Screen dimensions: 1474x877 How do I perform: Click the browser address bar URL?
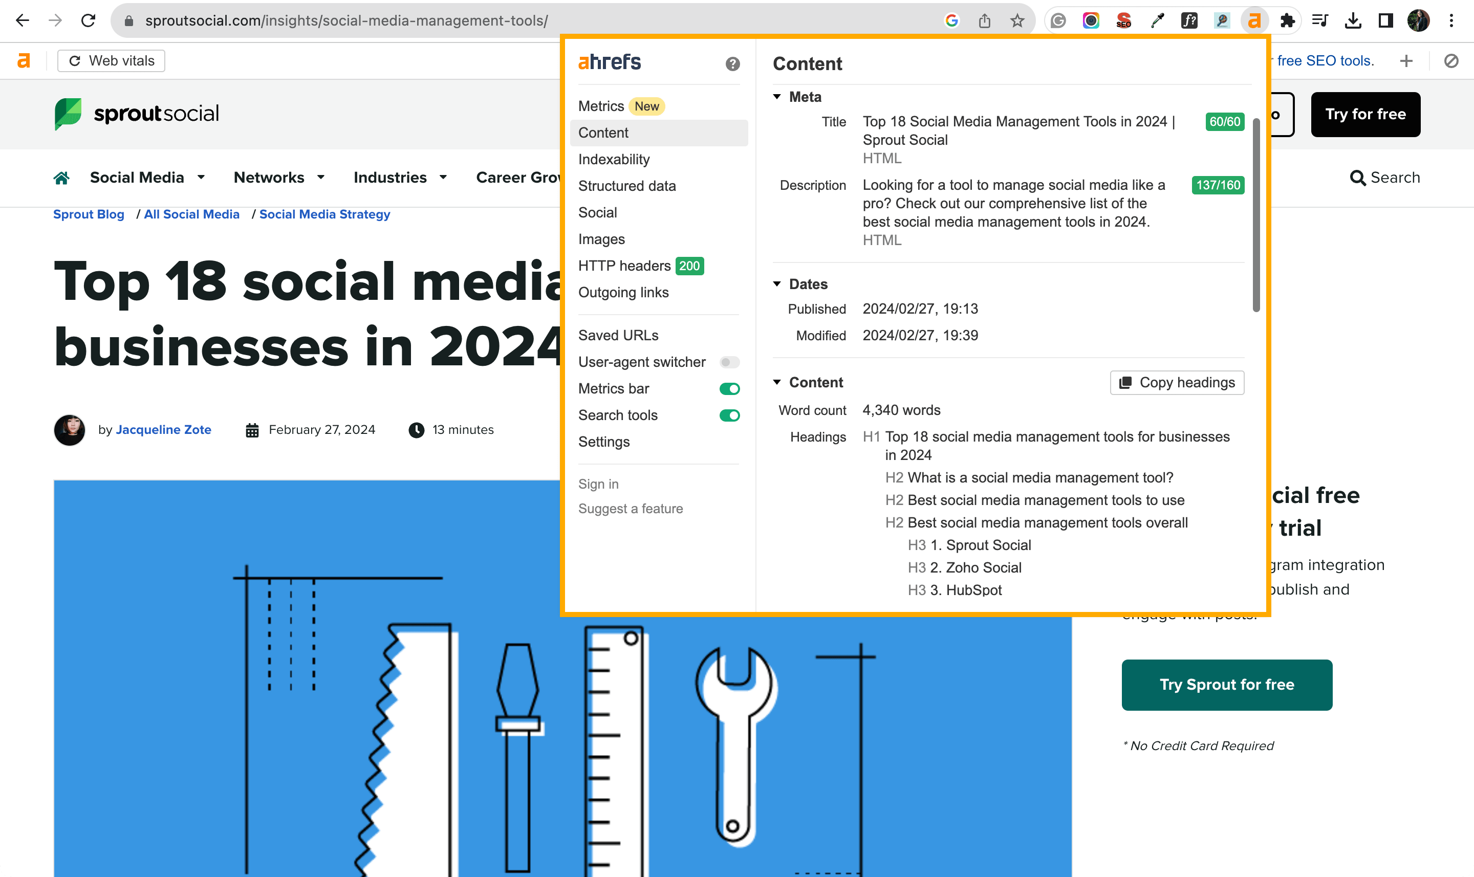click(346, 20)
